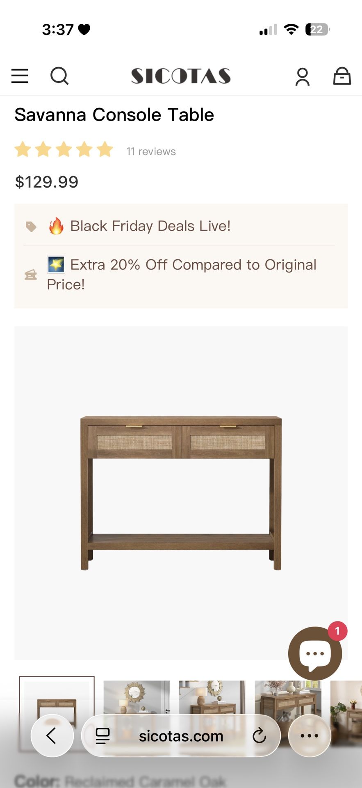This screenshot has width=362, height=788.
Task: Open the search on SICOTAS site
Action: (59, 76)
